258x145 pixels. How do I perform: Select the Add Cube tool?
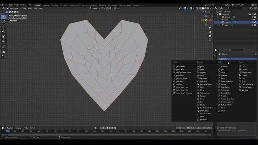[x=4, y=56]
